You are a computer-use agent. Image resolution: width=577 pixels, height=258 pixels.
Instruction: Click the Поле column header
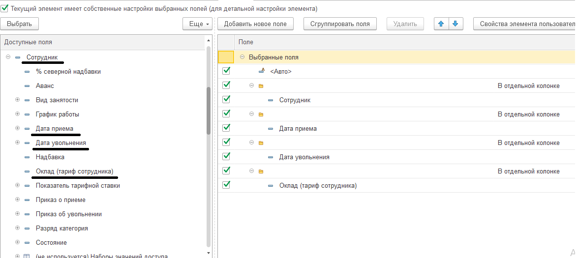tap(246, 42)
